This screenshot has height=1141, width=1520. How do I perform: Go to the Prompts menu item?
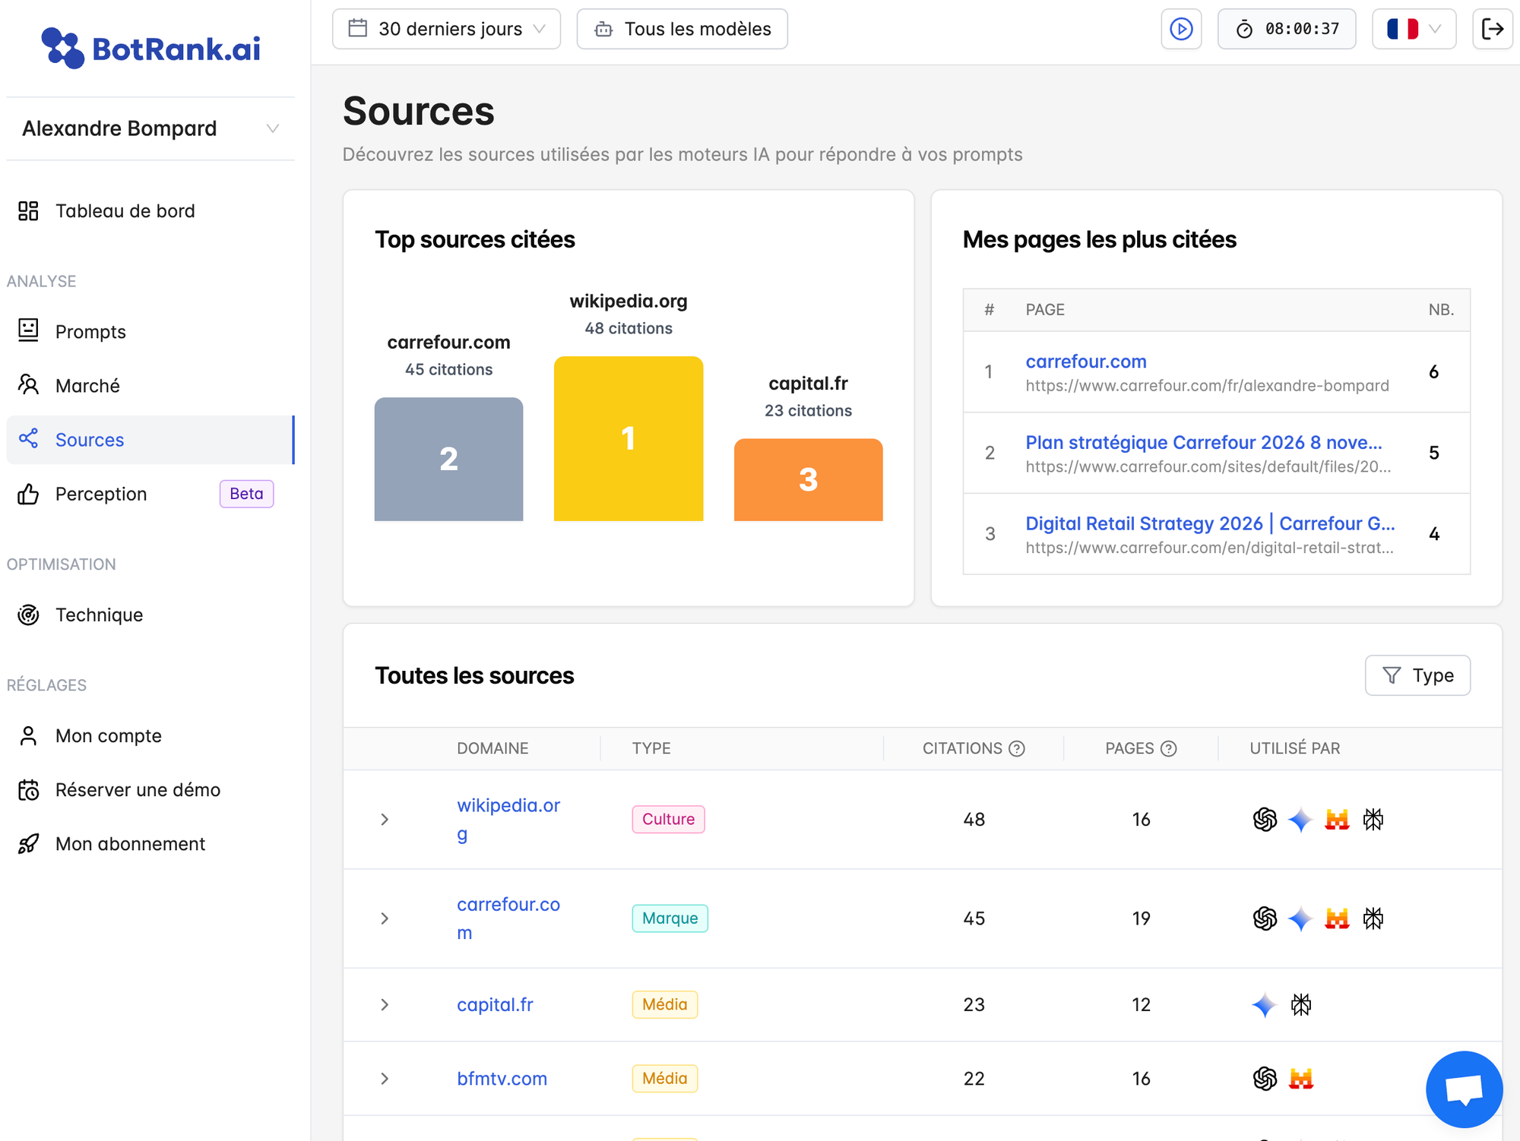pos(90,332)
